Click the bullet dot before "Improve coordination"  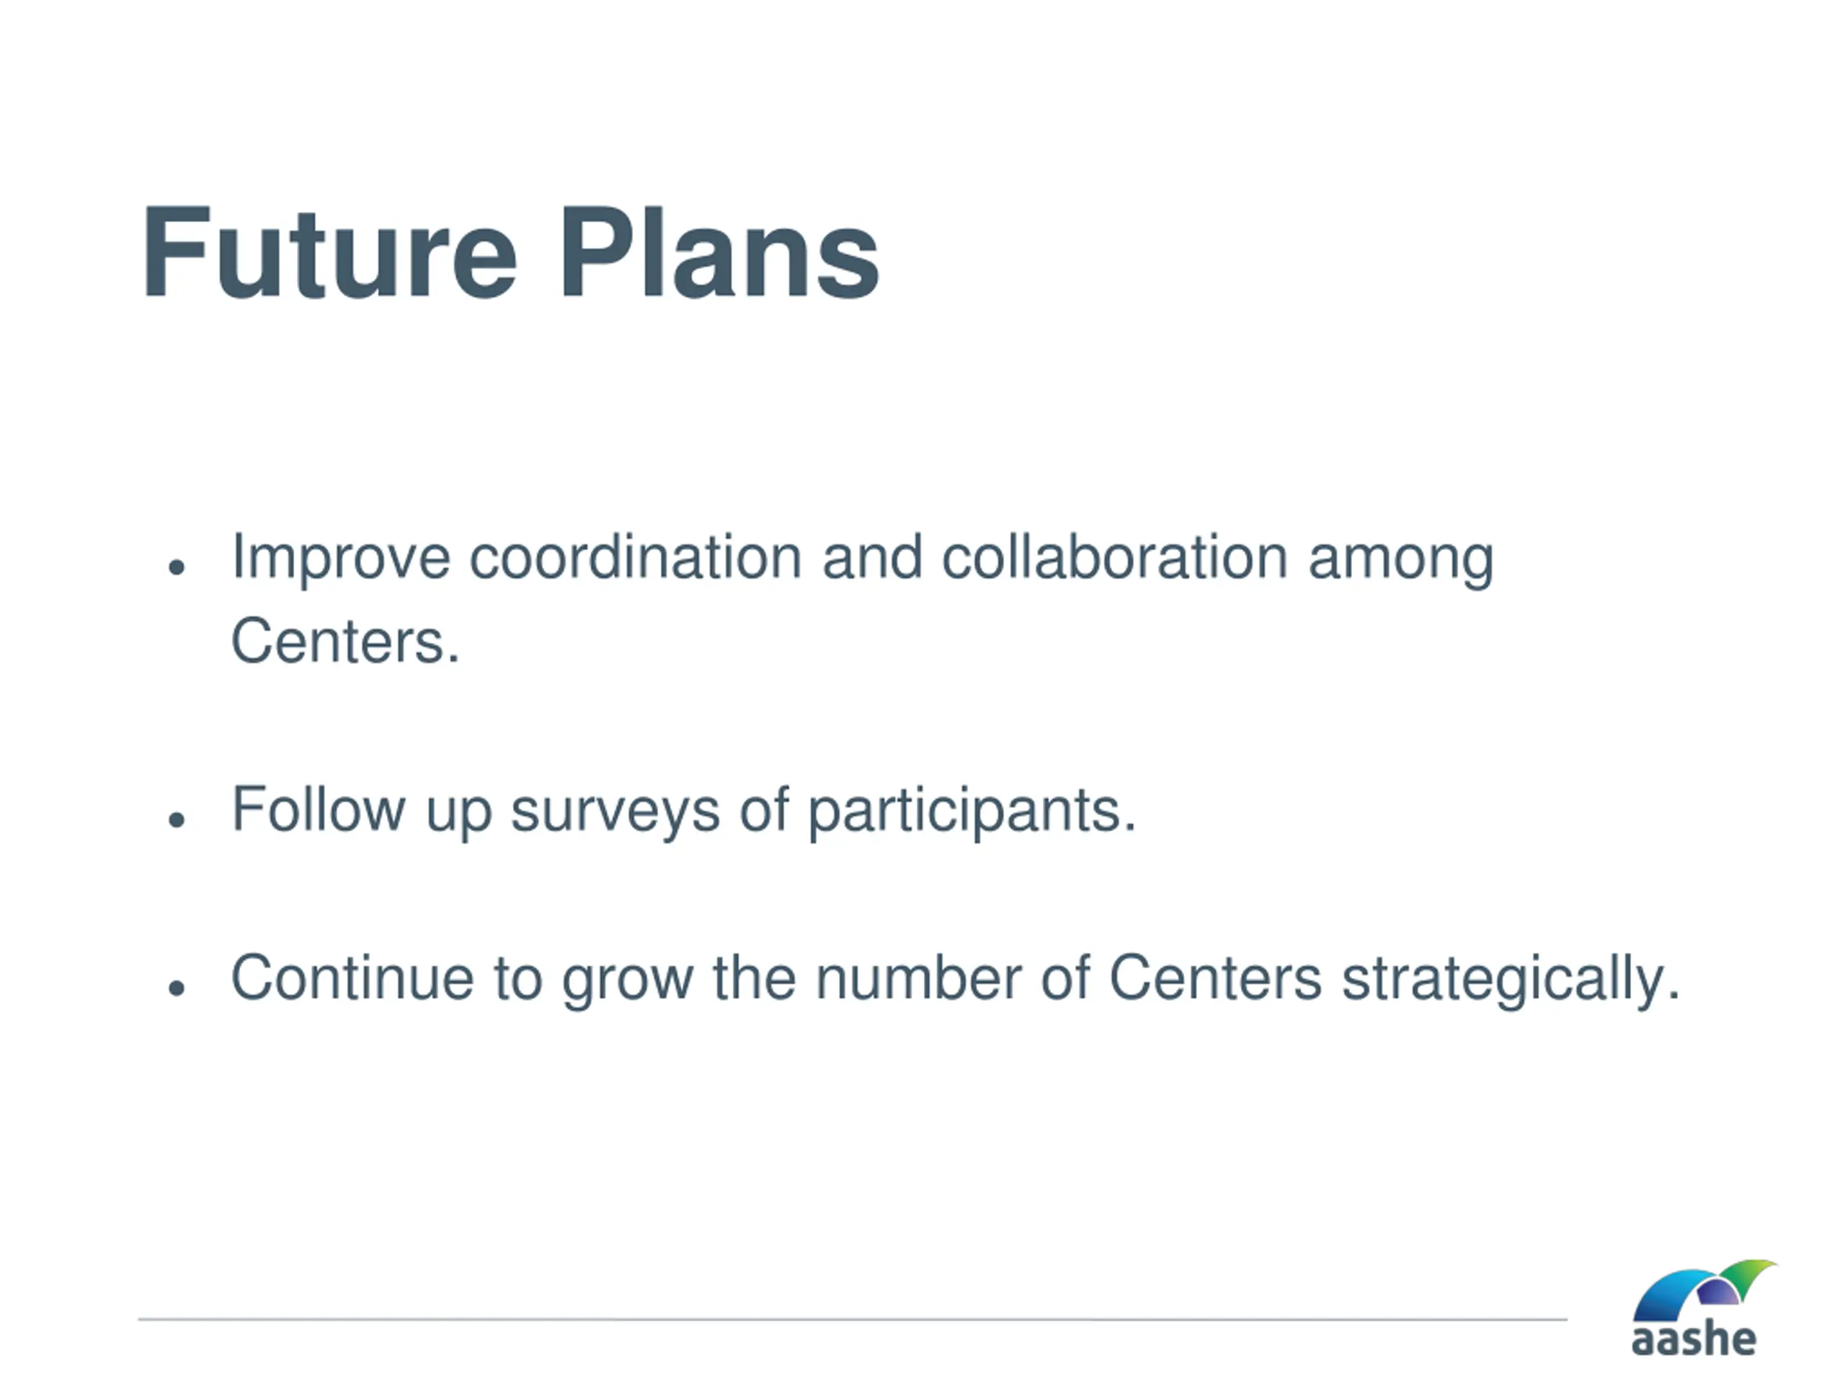click(175, 568)
